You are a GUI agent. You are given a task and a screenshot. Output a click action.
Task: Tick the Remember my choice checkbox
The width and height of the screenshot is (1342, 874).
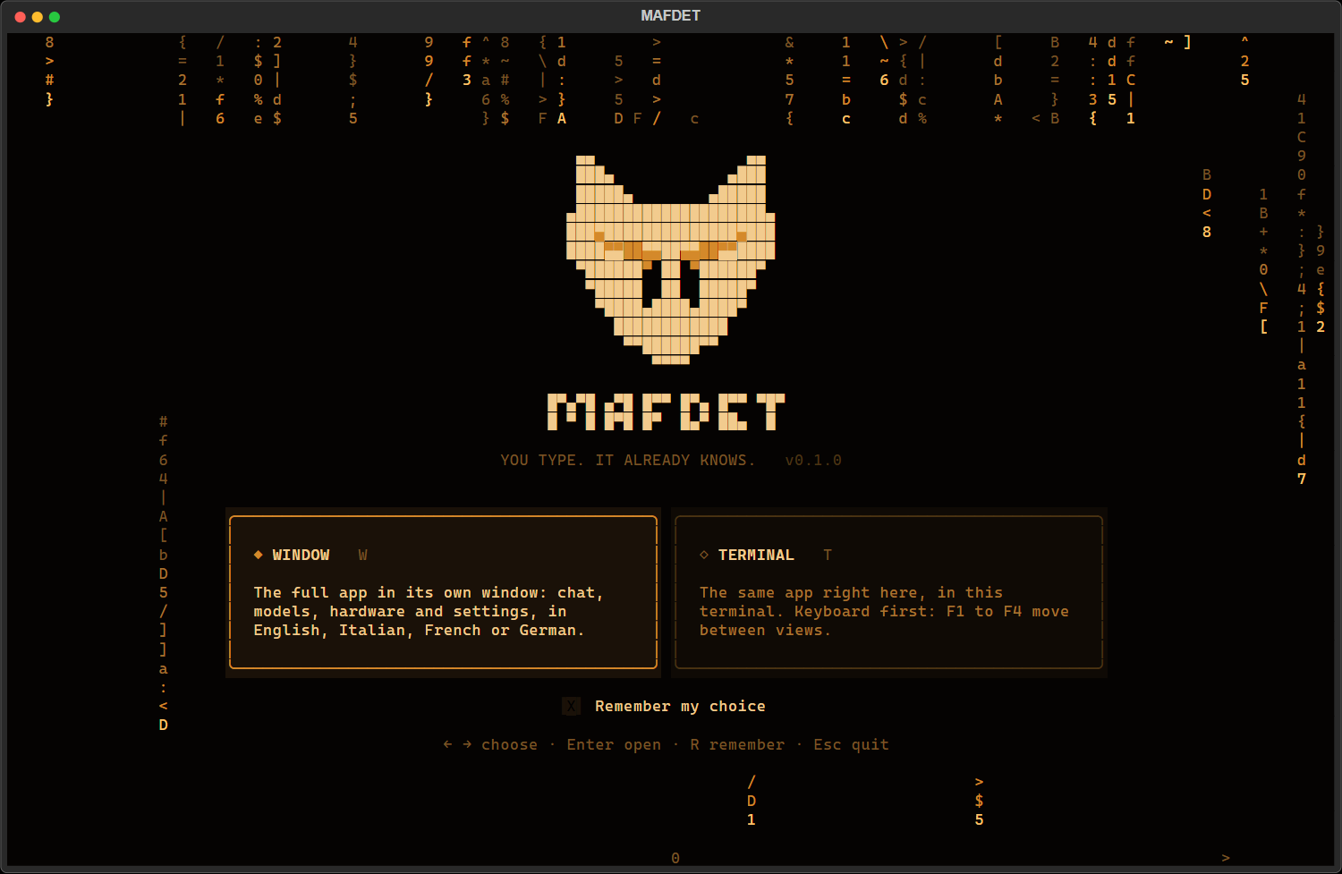(571, 707)
